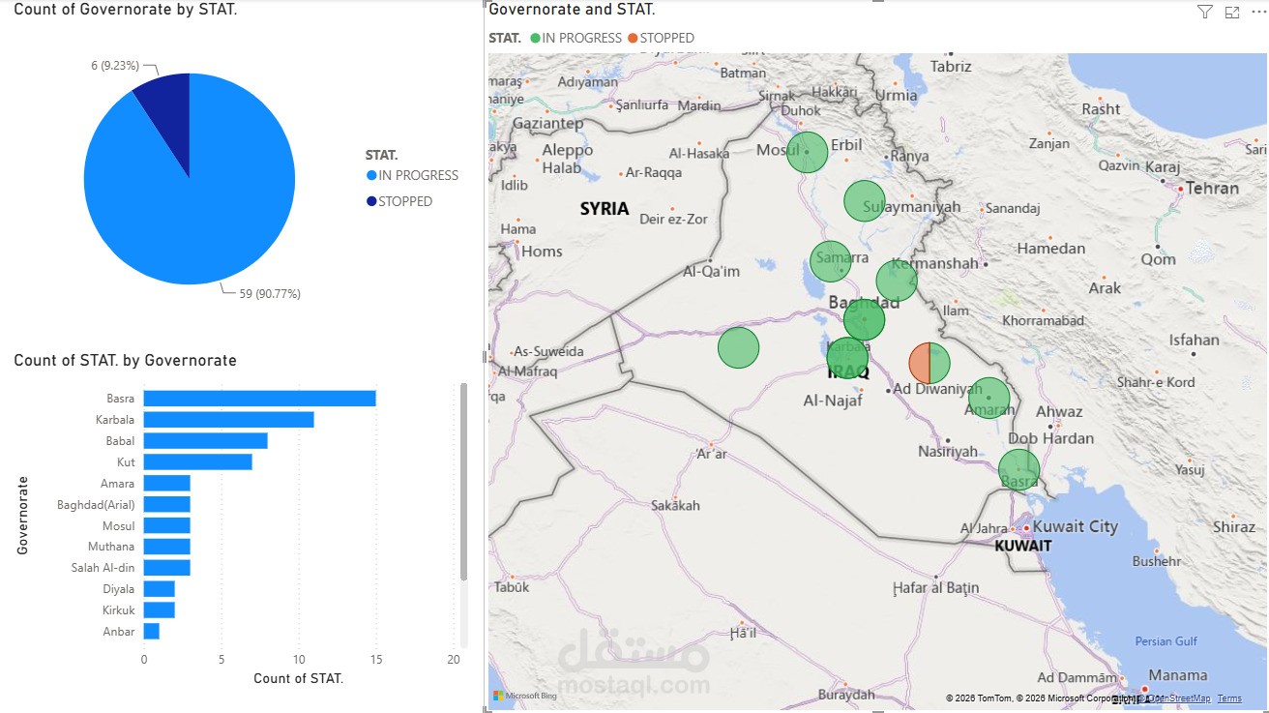Select the Muthana bar
This screenshot has height=713, width=1269.
click(x=167, y=547)
